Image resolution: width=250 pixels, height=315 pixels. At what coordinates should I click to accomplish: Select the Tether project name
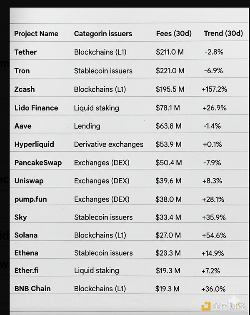(x=25, y=52)
